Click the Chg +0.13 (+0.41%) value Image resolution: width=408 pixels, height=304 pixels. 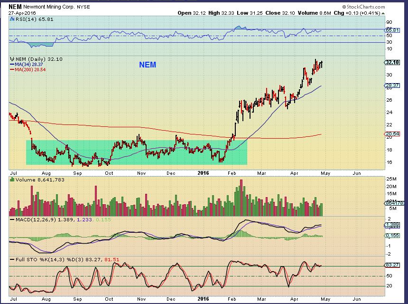(357, 13)
